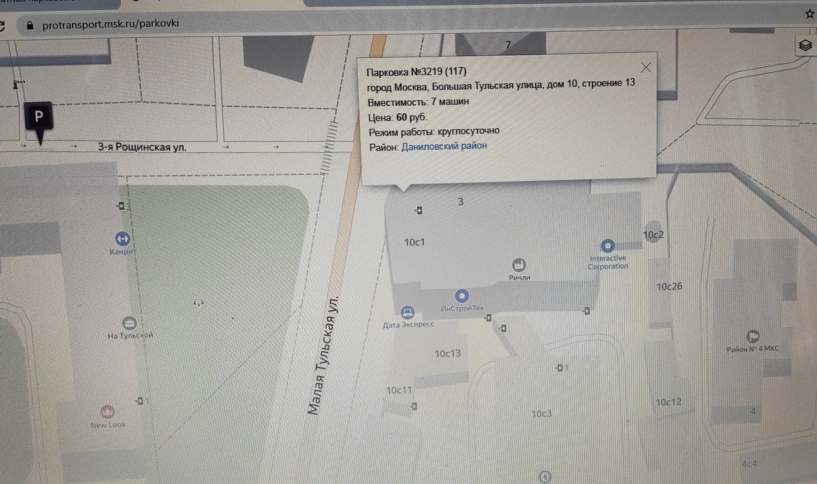Click the entrance icon beside 10с11

click(414, 406)
